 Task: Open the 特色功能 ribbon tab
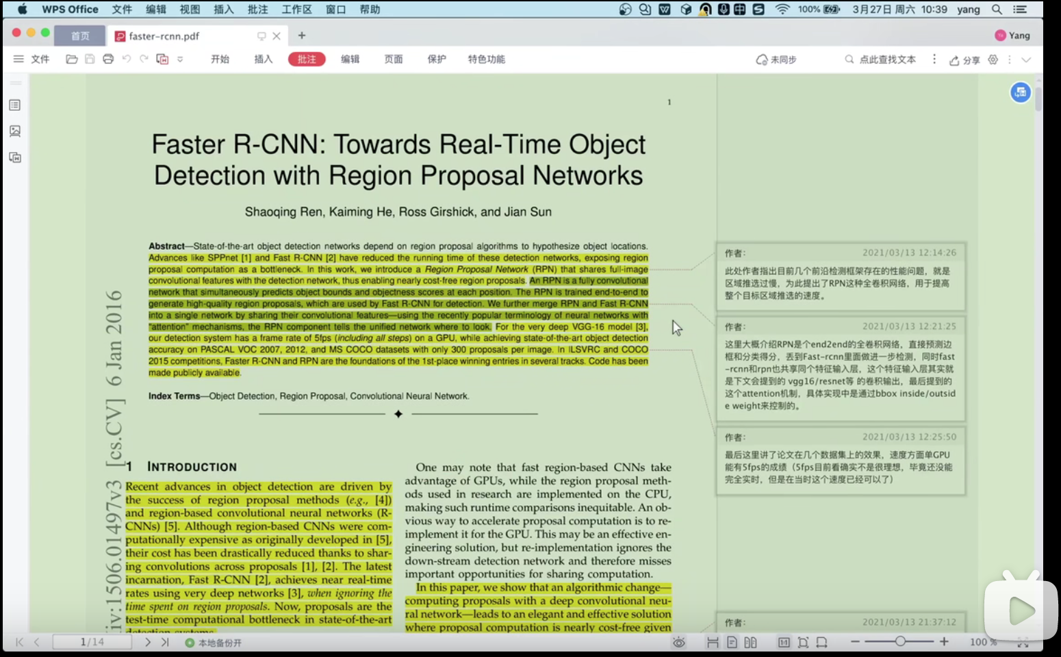pyautogui.click(x=487, y=60)
